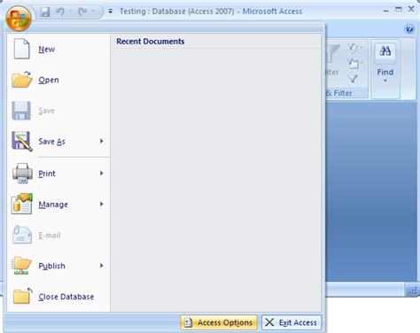
Task: Click the round Office Button
Action: [x=19, y=19]
